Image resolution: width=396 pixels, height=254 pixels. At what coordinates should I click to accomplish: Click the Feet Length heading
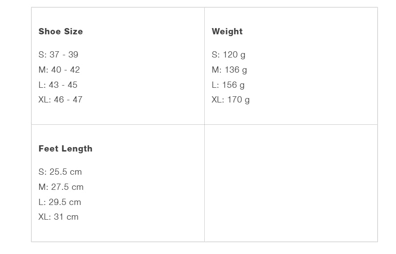point(66,149)
